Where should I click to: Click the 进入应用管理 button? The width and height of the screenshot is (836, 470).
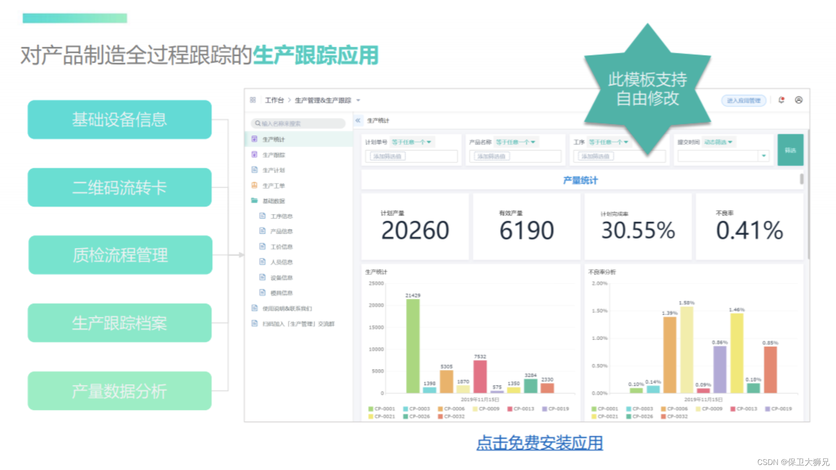click(743, 100)
